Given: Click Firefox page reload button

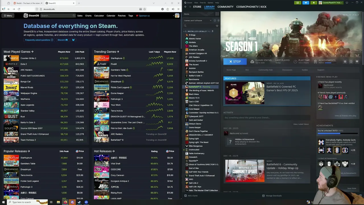Looking at the screenshot, I should 19,9.
